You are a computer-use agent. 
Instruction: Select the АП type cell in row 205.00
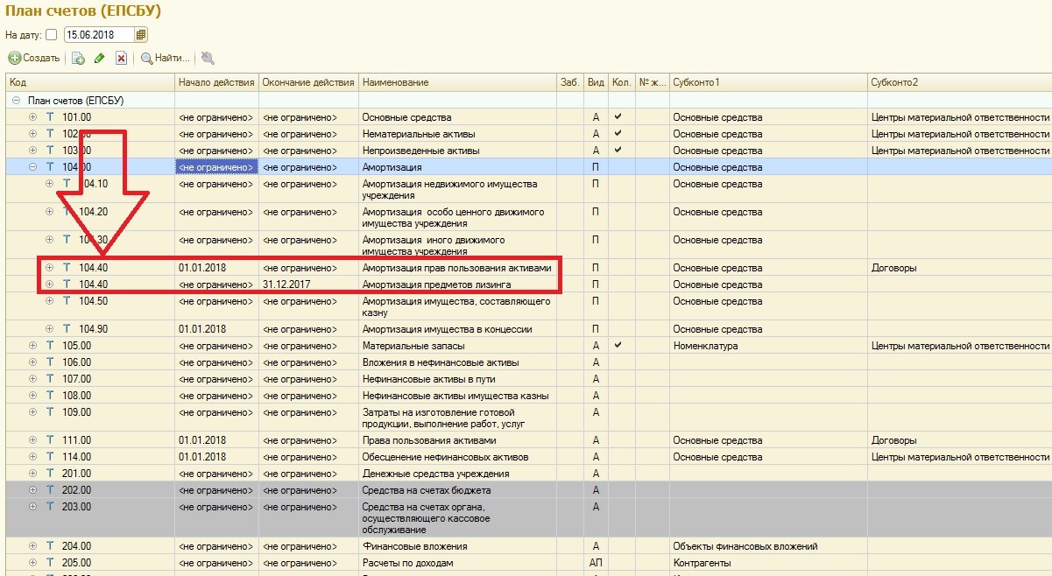596,563
